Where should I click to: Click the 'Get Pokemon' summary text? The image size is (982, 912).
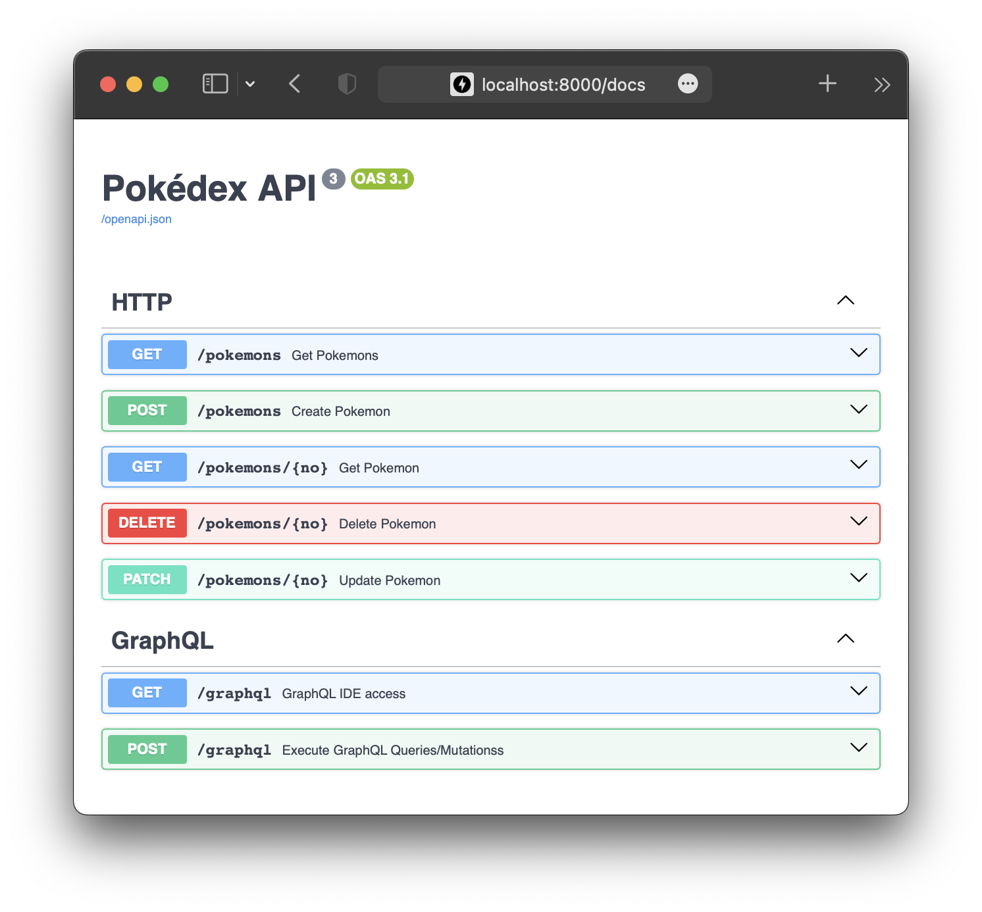[379, 468]
